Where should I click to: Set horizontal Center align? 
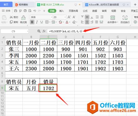coord(87,22)
